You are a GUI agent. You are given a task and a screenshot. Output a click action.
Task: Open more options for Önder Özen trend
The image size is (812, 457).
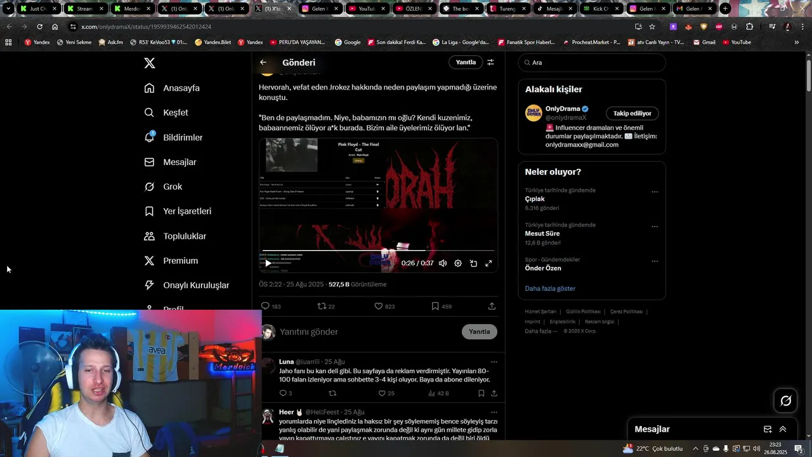655,261
